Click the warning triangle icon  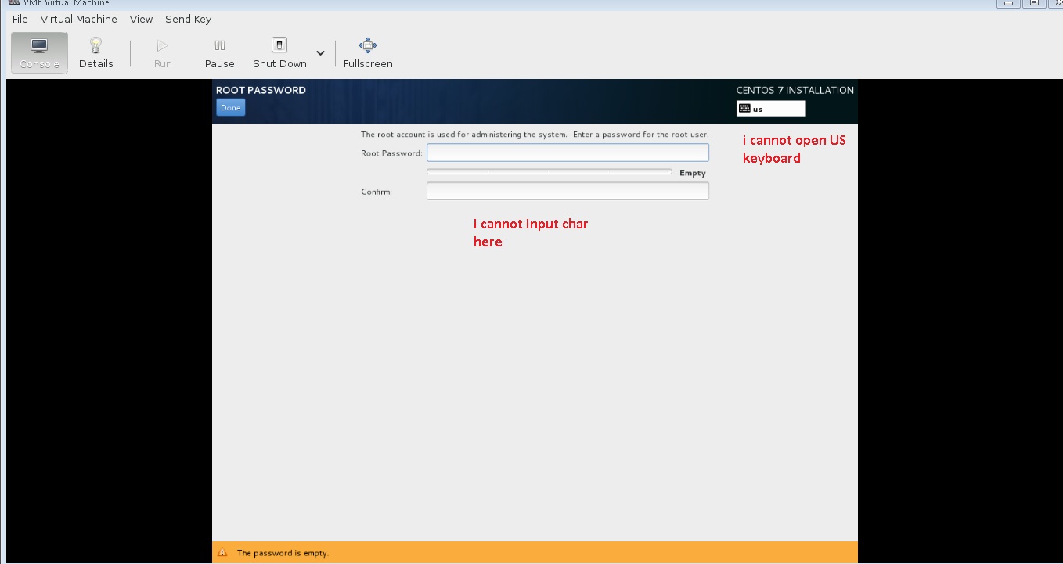point(222,553)
